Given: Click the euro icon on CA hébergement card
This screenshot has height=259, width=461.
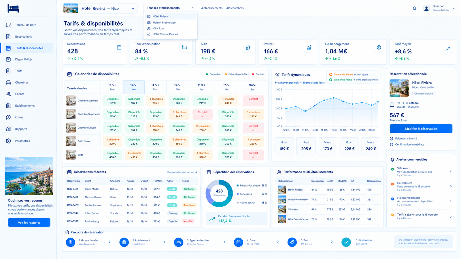Looking at the screenshot, I should (379, 47).
